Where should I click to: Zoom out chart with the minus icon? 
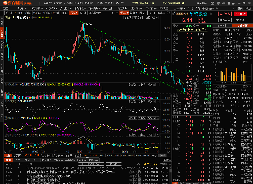click(x=117, y=13)
